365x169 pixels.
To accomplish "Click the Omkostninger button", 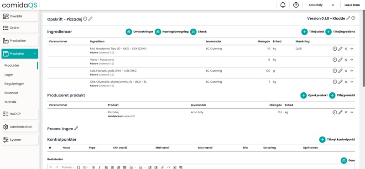I will [140, 32].
